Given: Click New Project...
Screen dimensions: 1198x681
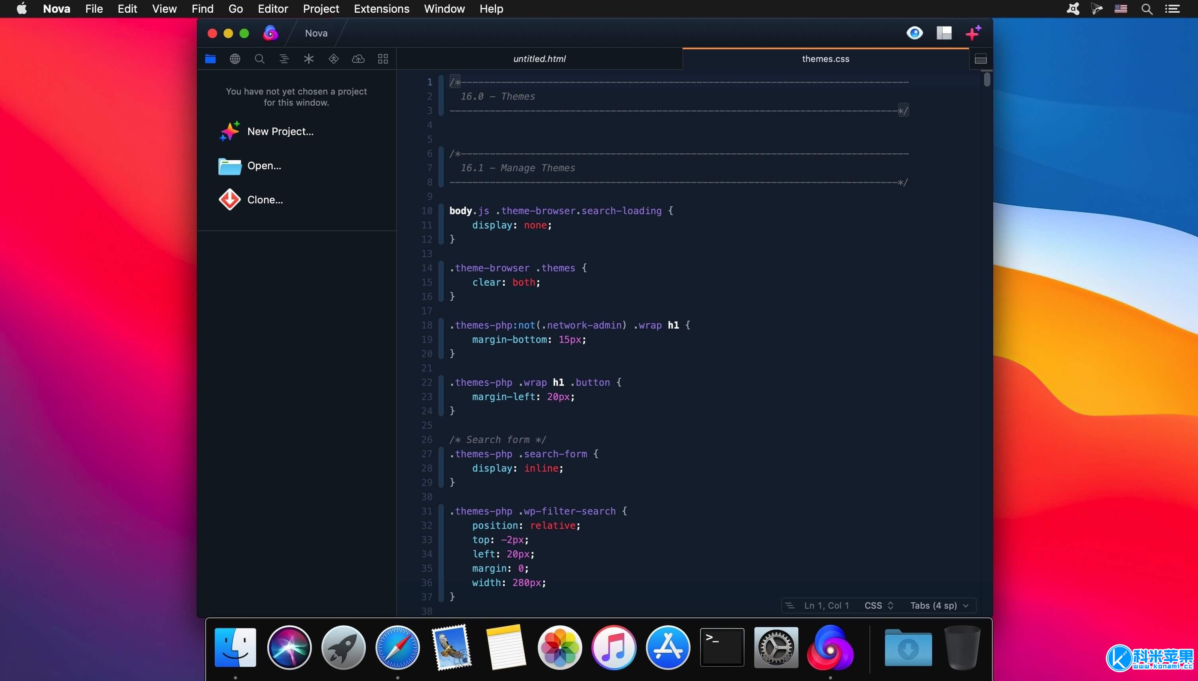Looking at the screenshot, I should [x=280, y=132].
